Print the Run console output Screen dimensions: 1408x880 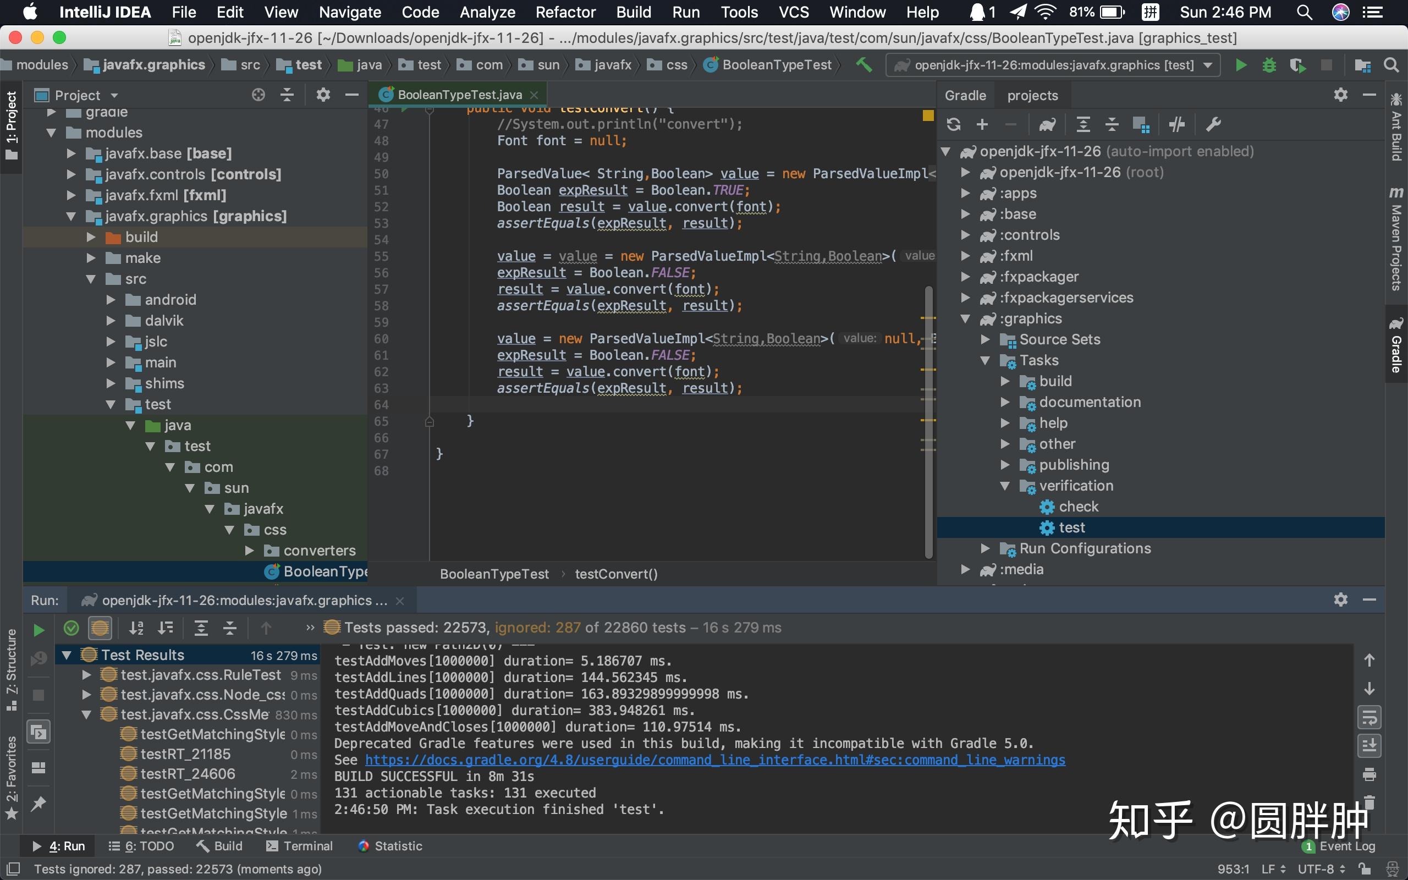coord(1369,774)
